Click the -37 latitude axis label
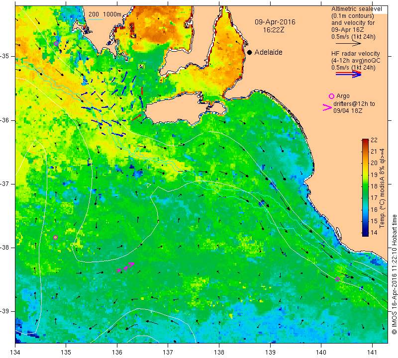The image size is (398, 358). click(x=5, y=183)
